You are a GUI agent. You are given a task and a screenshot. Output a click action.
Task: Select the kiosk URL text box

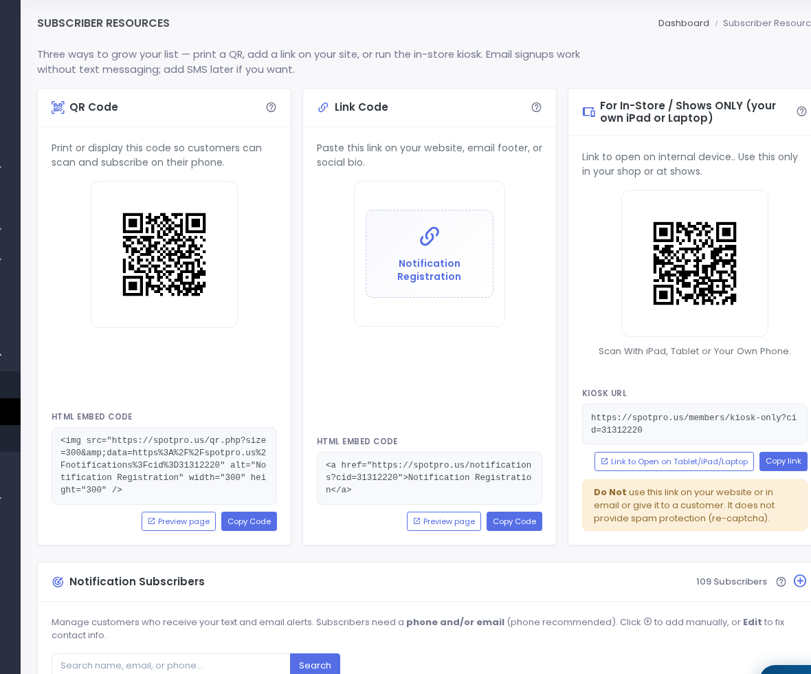coord(695,424)
